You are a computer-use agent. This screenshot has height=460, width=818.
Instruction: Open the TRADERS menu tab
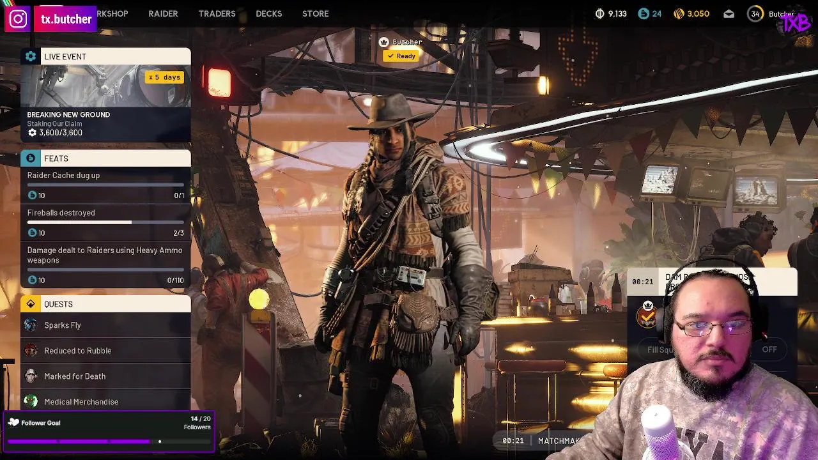point(217,13)
